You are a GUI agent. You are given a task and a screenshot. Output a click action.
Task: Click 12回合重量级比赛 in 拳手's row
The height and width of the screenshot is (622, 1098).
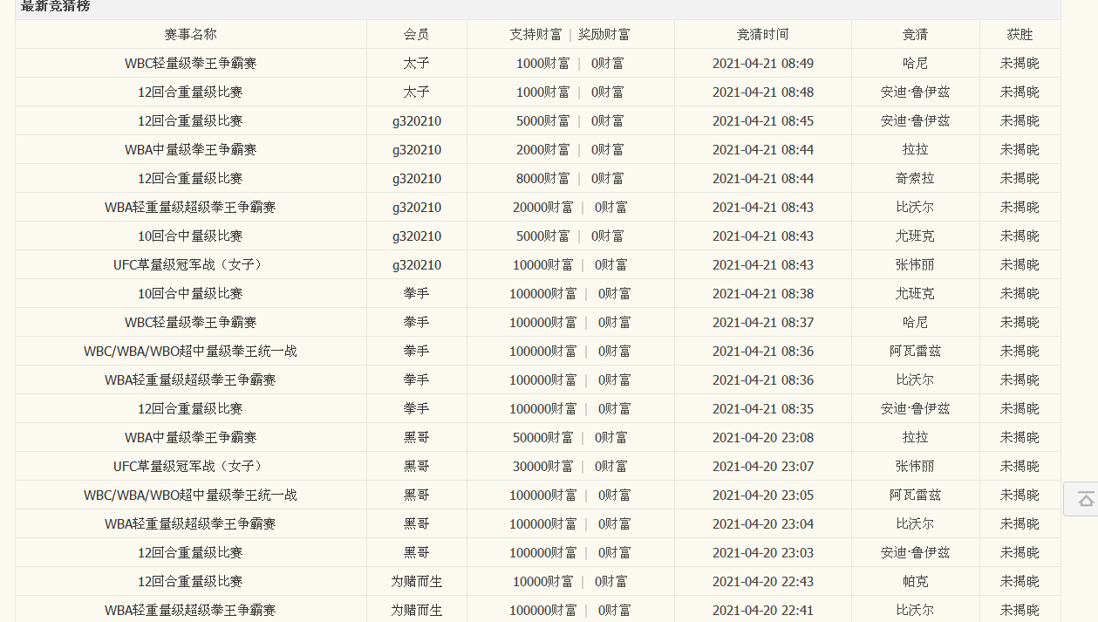(190, 408)
